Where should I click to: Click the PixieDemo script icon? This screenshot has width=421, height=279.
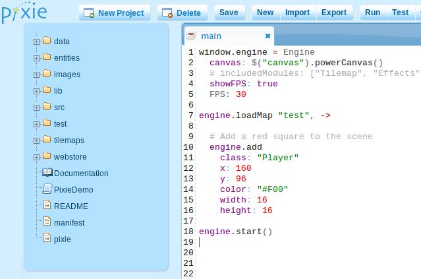pos(47,189)
